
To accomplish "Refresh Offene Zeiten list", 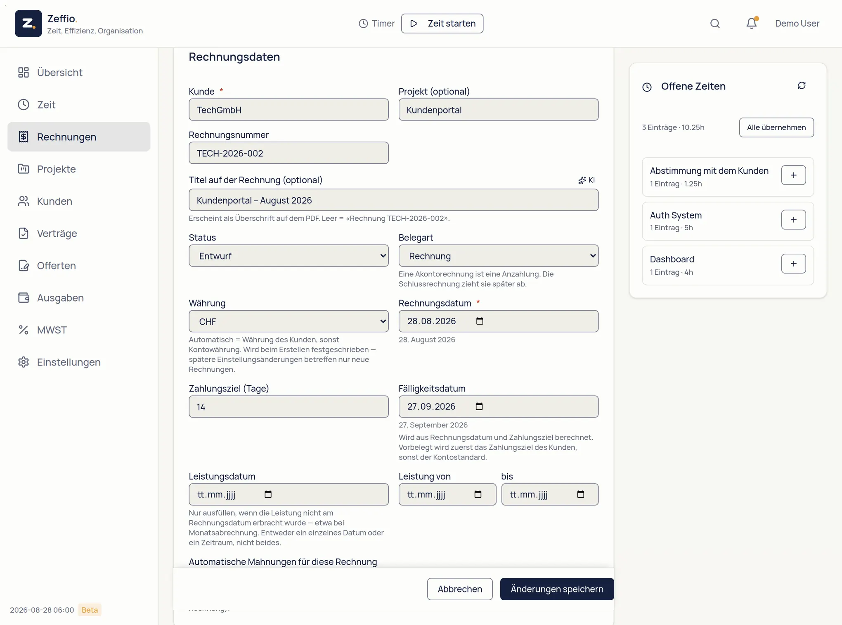I will pyautogui.click(x=802, y=85).
